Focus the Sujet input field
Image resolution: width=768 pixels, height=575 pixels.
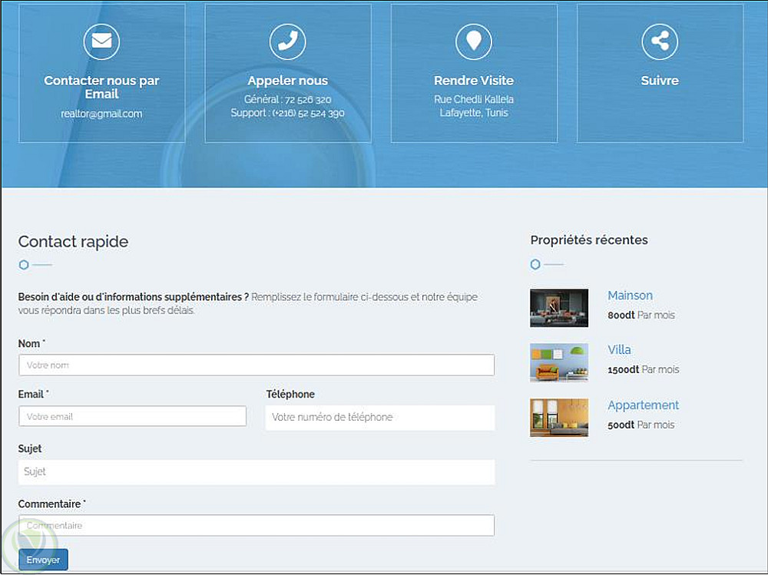tap(257, 471)
